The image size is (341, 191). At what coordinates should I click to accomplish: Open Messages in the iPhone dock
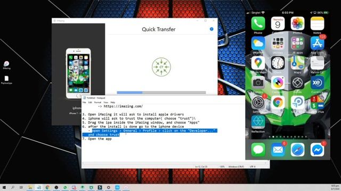[x=258, y=150]
